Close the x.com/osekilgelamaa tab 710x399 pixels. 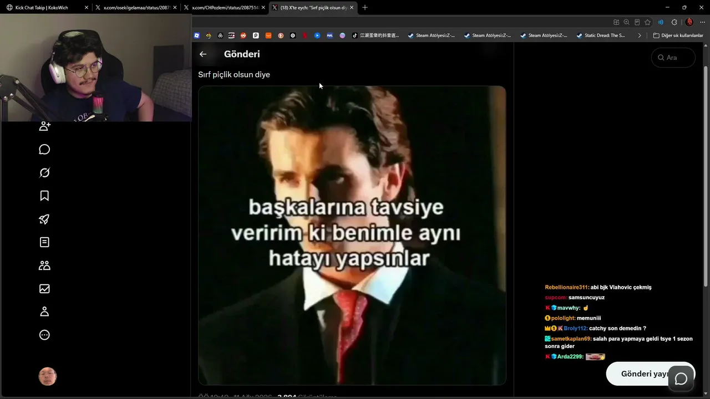tap(175, 8)
